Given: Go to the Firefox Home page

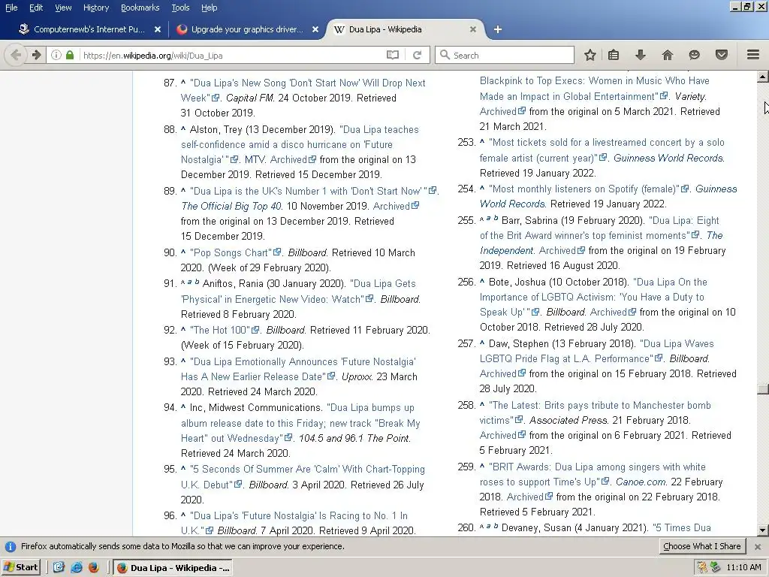Looking at the screenshot, I should click(x=667, y=55).
